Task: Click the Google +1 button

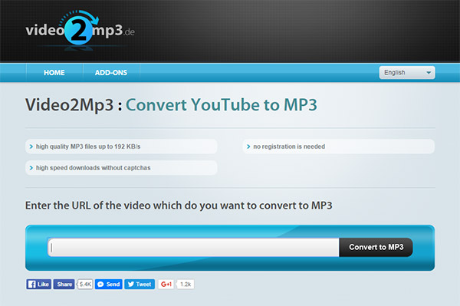Action: click(x=166, y=284)
